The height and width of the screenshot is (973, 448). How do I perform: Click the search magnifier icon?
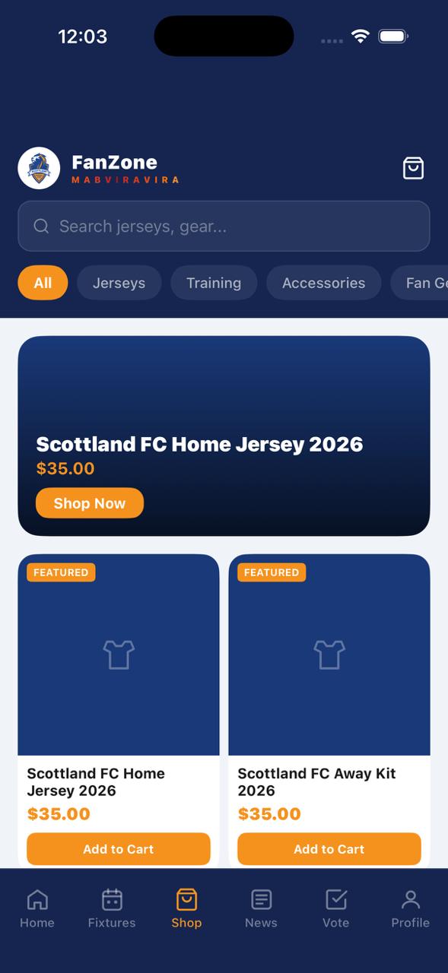point(41,226)
